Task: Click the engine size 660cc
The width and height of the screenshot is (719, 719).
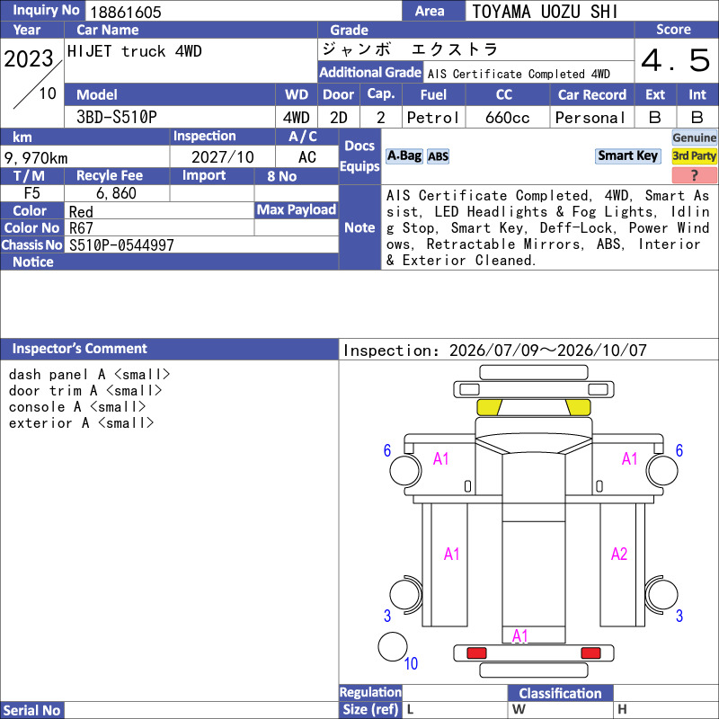Action: tap(508, 118)
